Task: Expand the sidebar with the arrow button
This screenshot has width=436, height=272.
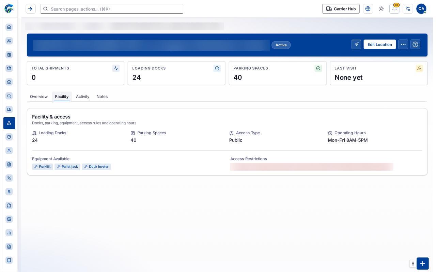Action: 31,9
